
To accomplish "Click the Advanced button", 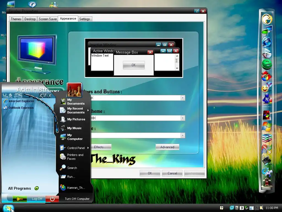I will [x=167, y=147].
